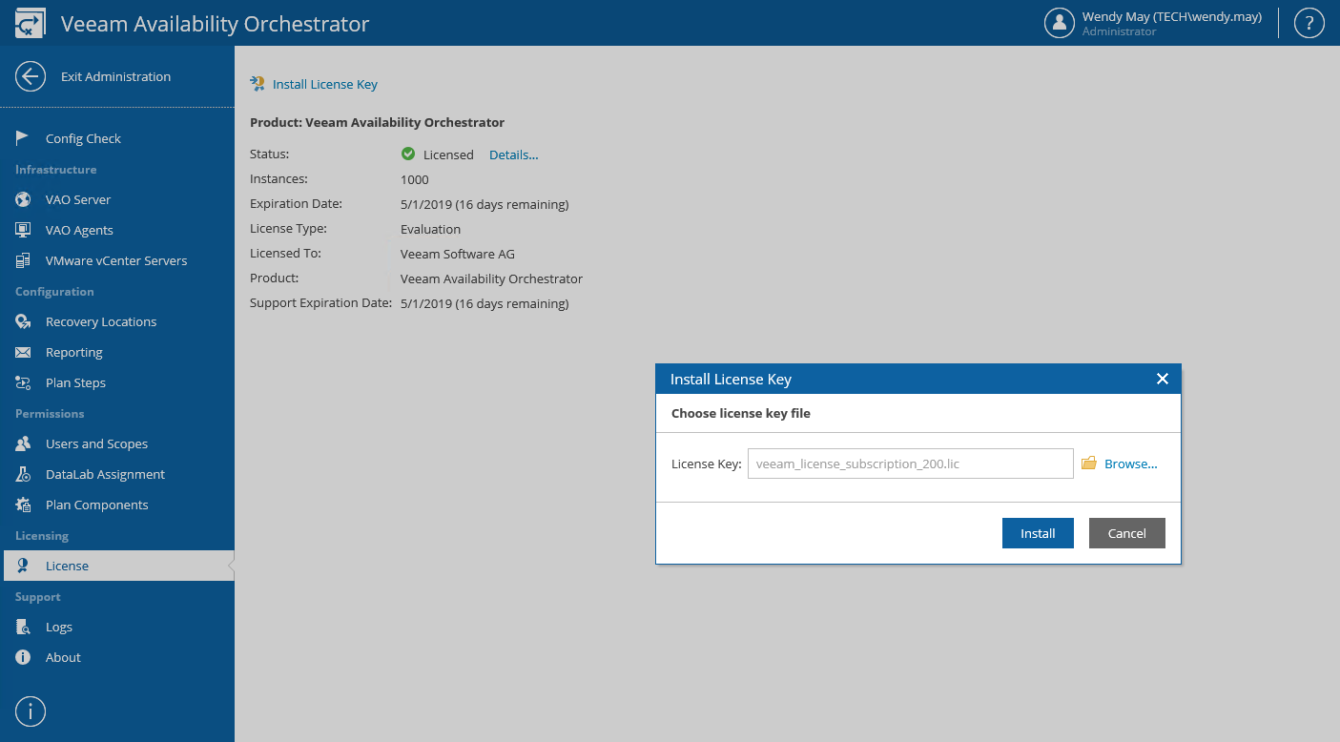1340x742 pixels.
Task: Select Recovery Locations in sidebar
Action: tap(101, 321)
